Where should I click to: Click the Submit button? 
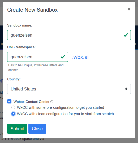pos(17,129)
